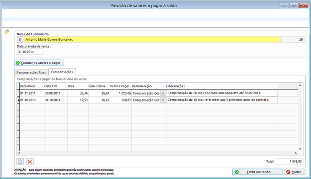311x179 pixels.
Task: Close the Previsão de valores window
Action: (303, 5)
